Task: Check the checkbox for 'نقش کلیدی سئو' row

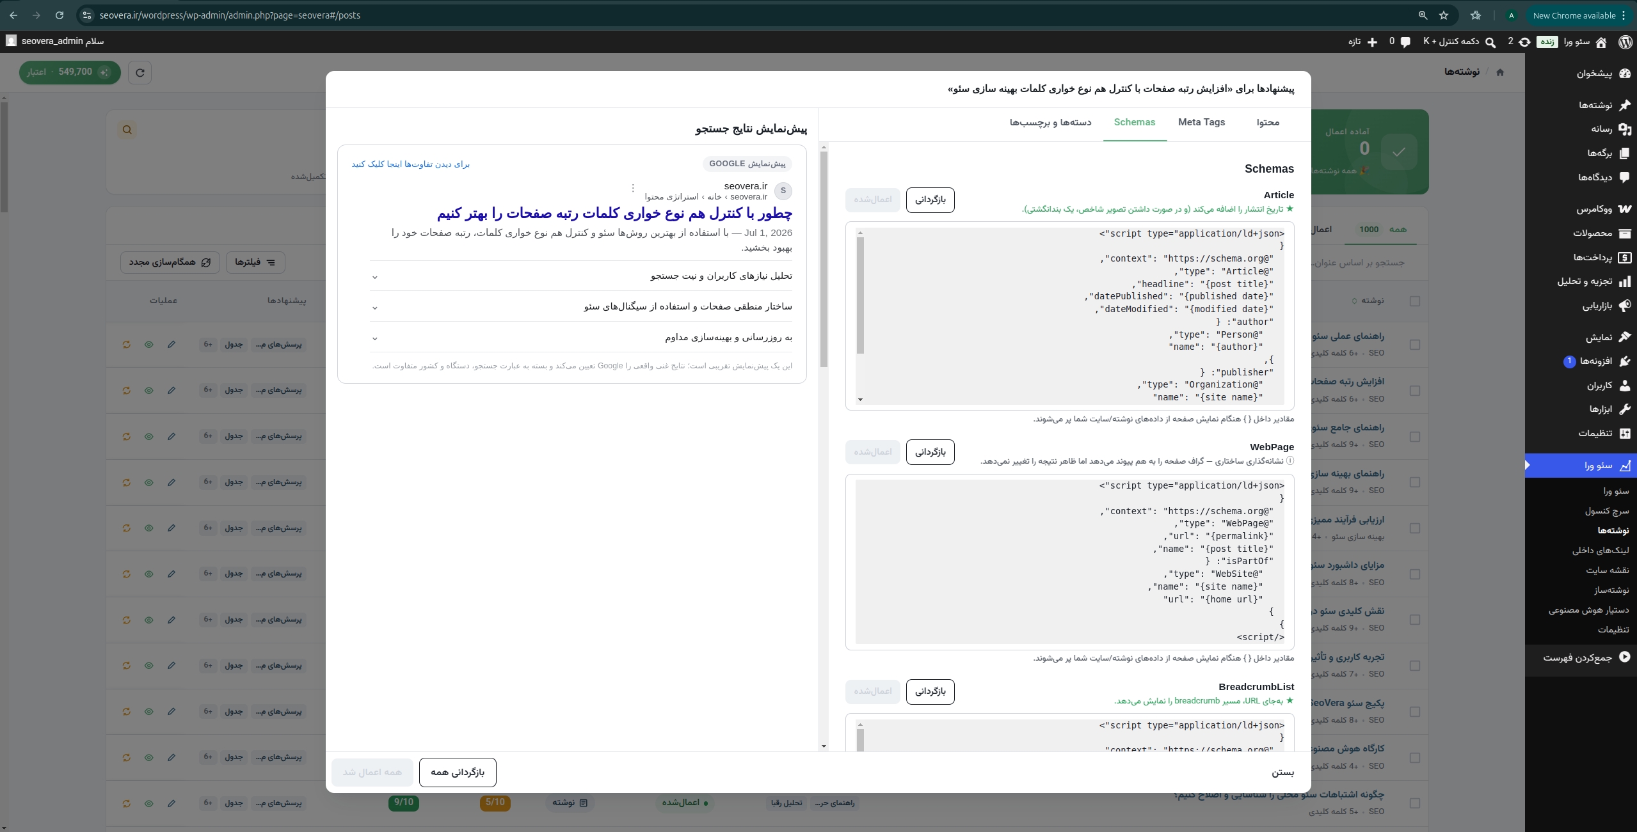Action: coord(1415,620)
